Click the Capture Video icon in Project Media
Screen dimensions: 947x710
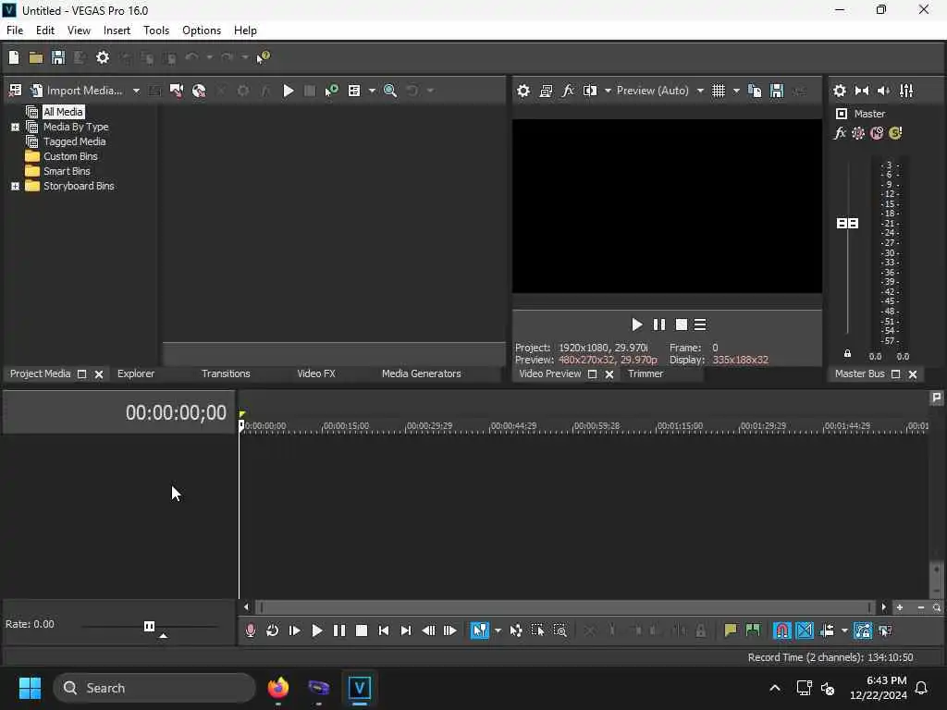tap(177, 91)
